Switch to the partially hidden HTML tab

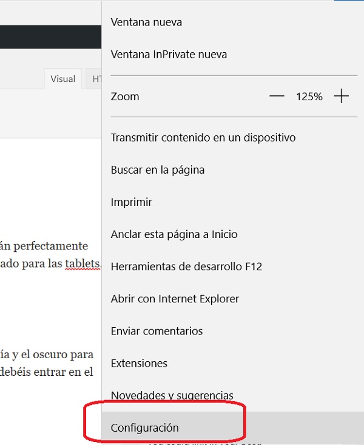[95, 79]
